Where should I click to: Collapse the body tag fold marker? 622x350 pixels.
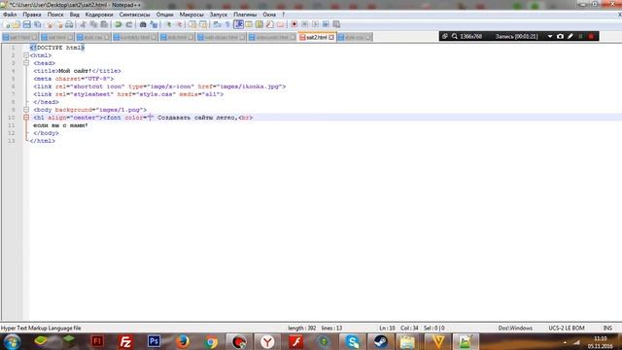[x=26, y=110]
